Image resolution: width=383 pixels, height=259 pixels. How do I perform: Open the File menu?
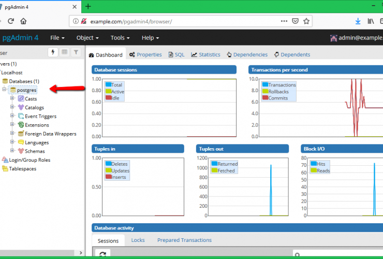(57, 38)
